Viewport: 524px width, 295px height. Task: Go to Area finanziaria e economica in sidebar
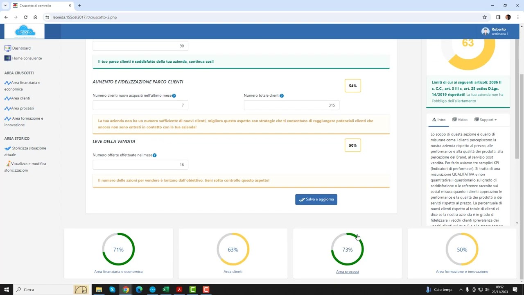point(25,83)
